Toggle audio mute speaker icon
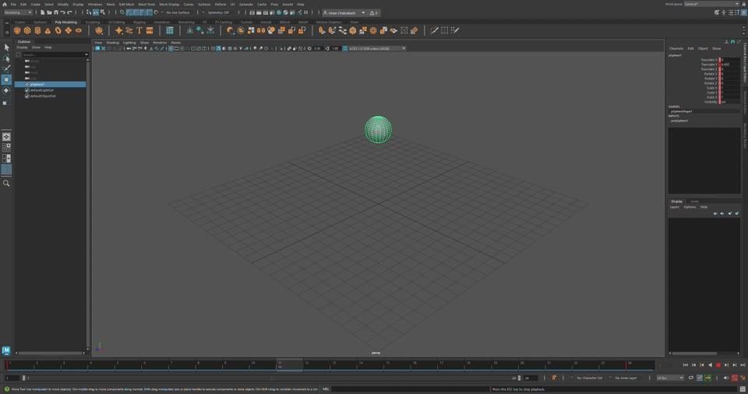Image resolution: width=748 pixels, height=394 pixels. point(726,378)
